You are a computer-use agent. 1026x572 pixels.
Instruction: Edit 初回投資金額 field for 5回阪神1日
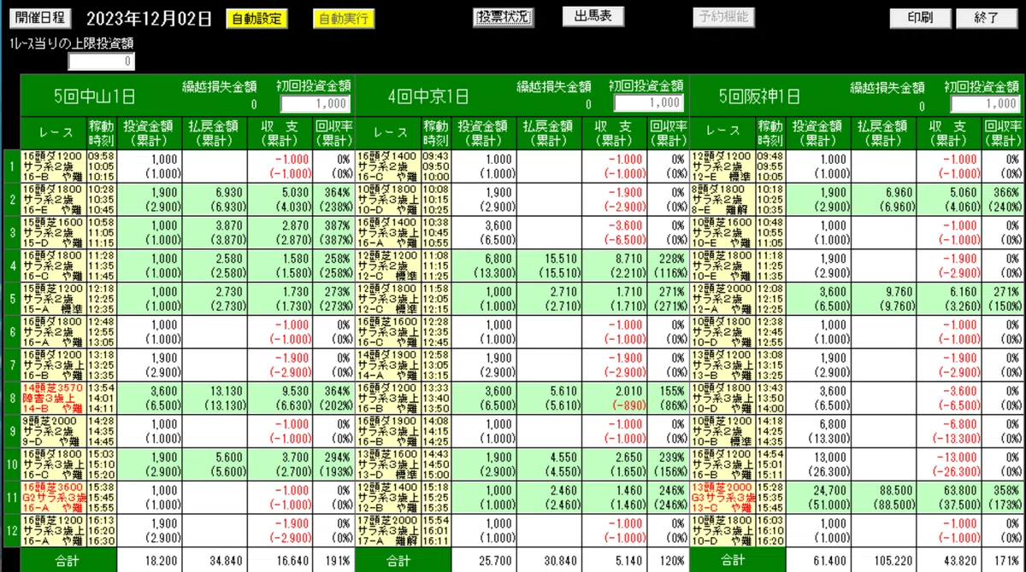pos(986,102)
